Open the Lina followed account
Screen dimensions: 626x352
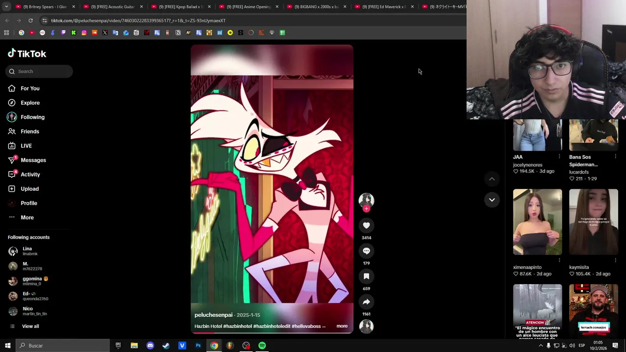pos(27,251)
